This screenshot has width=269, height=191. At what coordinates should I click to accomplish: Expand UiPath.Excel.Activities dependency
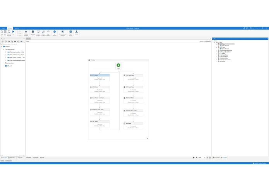pyautogui.click(x=6, y=52)
